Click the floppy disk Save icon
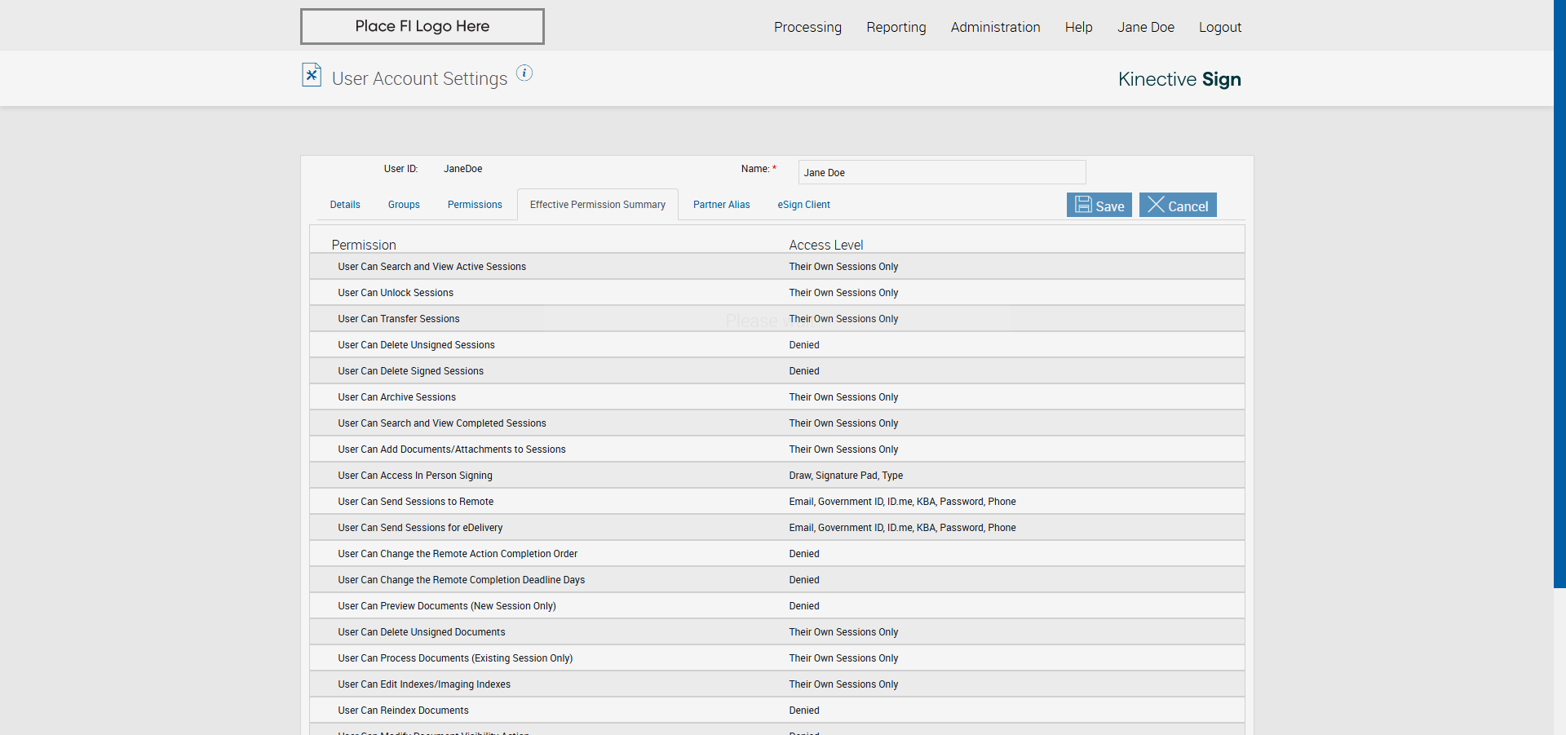Viewport: 1566px width, 735px height. pos(1083,205)
